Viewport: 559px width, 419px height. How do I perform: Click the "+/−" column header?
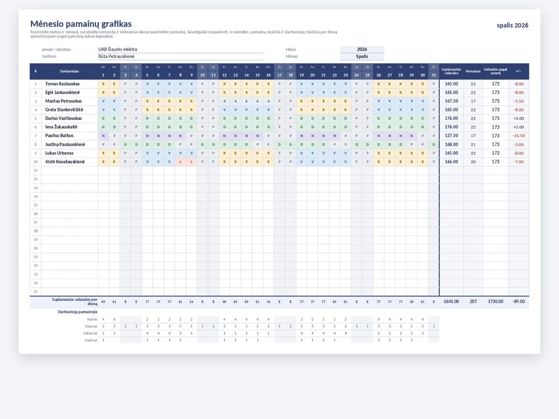pyautogui.click(x=518, y=71)
